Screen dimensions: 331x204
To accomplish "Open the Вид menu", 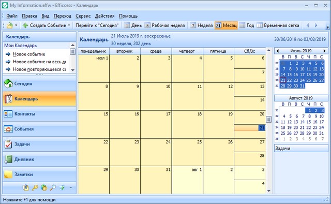I will [x=45, y=16].
